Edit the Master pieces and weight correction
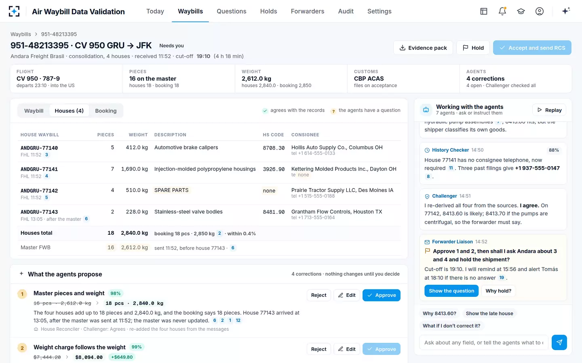The width and height of the screenshot is (582, 363). (347, 295)
